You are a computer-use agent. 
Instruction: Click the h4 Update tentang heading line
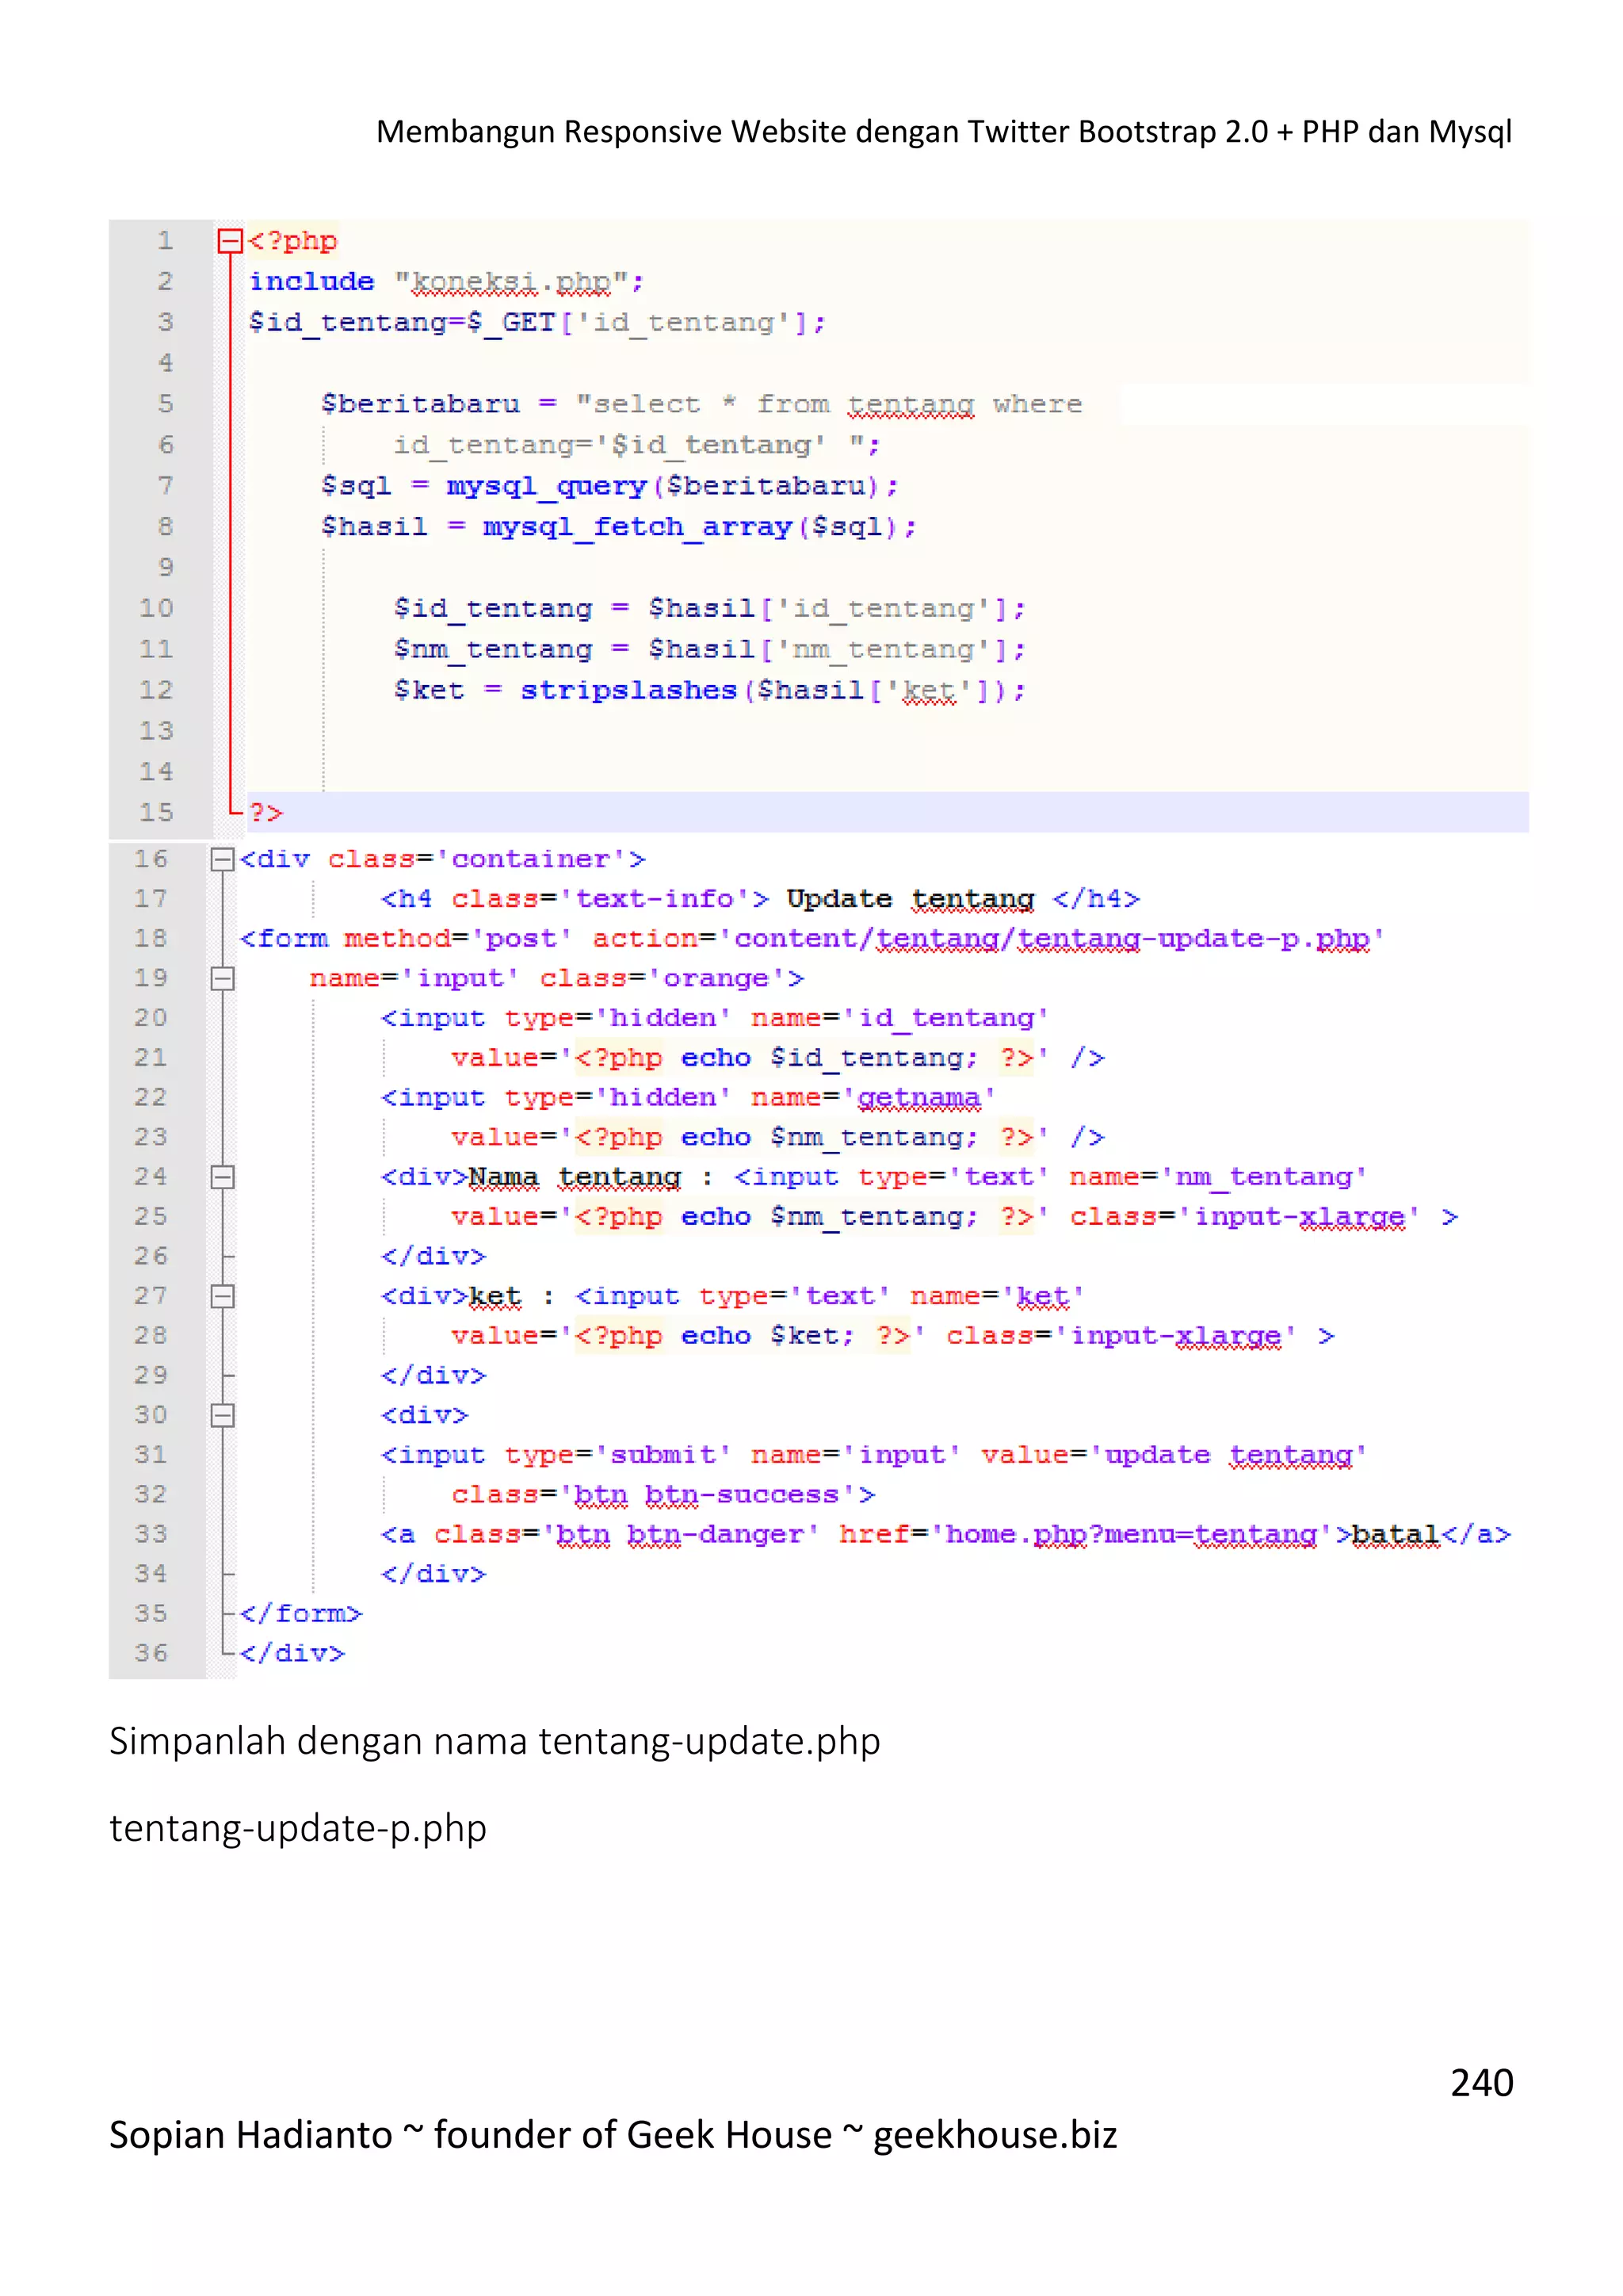click(x=761, y=899)
